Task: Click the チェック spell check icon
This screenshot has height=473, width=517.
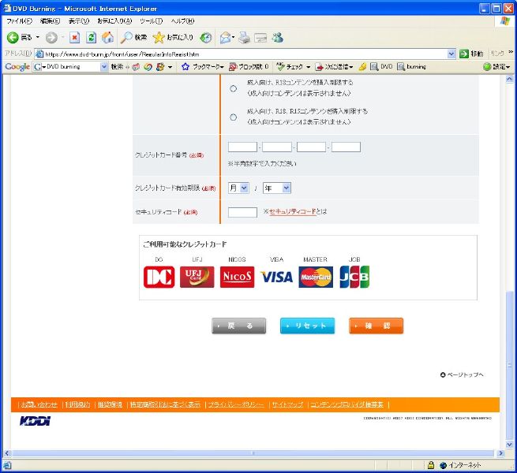Action: (280, 66)
